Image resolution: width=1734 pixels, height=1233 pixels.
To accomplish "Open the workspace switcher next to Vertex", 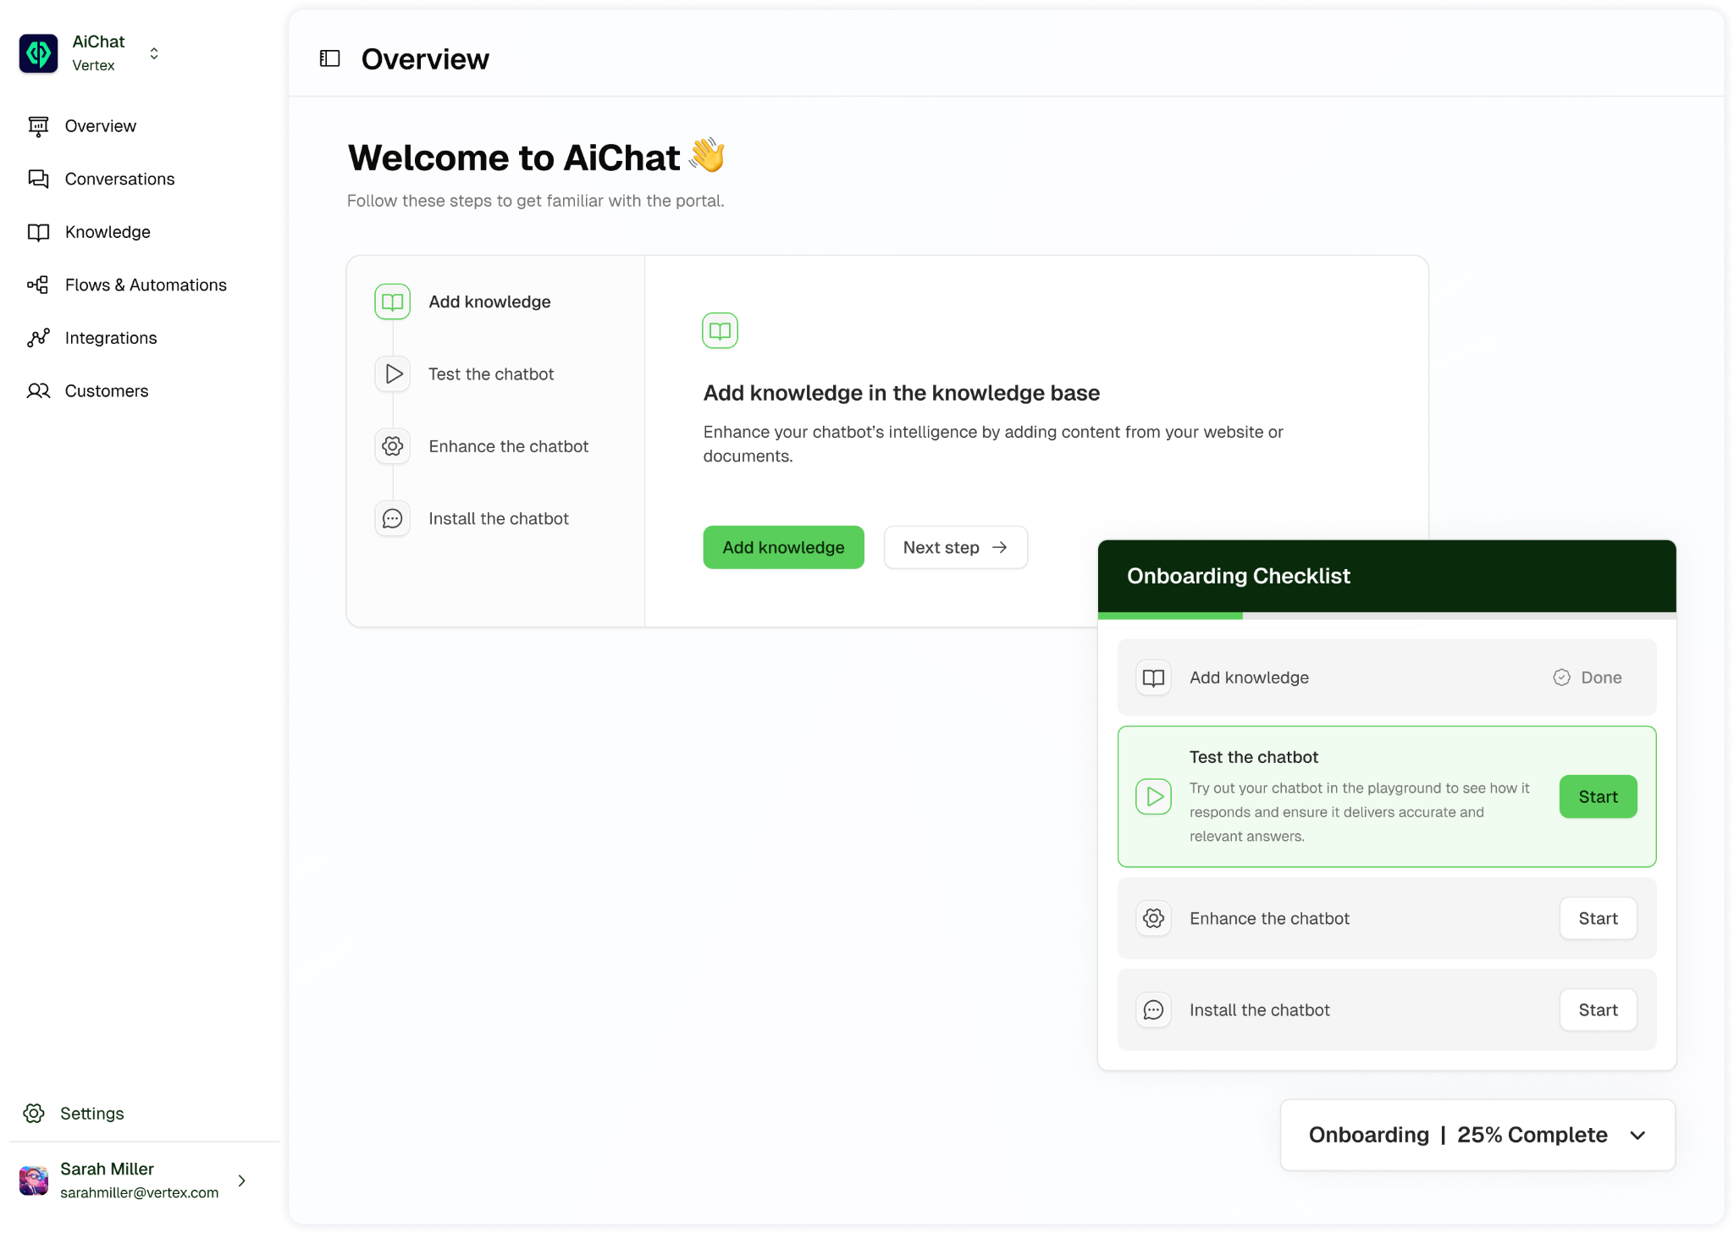I will 155,53.
